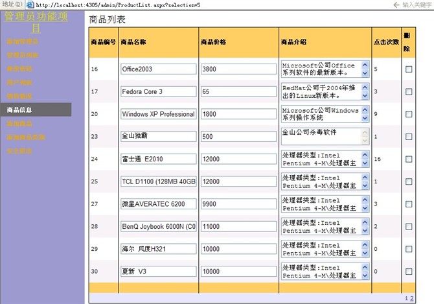Click scroll-up arrow in TCL D1100 description
Screen dimensions: 434x304
click(x=365, y=177)
